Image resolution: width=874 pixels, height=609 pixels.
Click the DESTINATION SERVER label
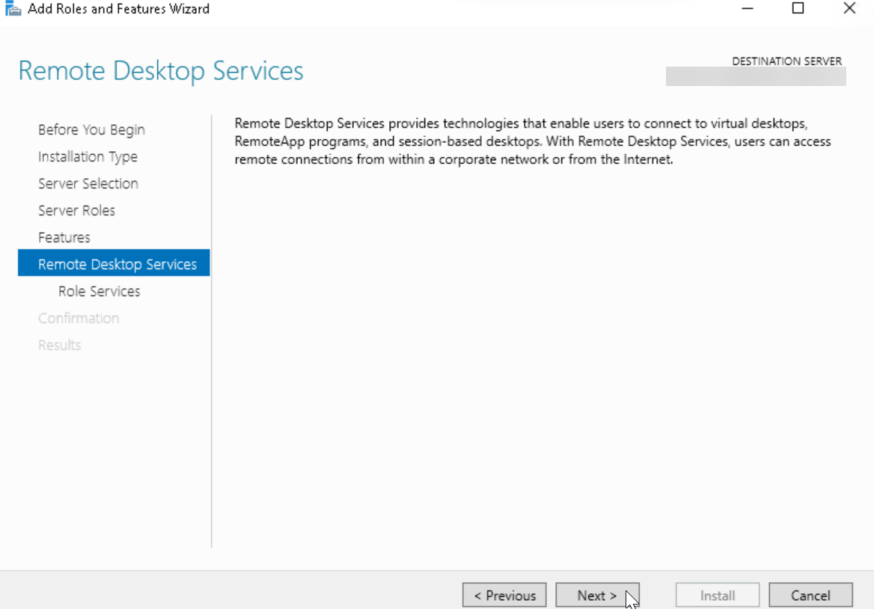786,61
